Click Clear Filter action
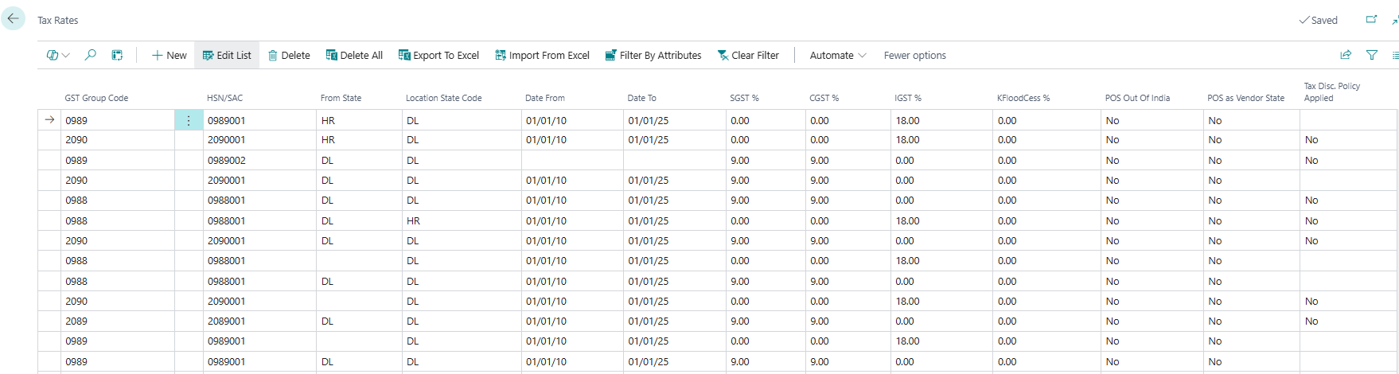The height and width of the screenshot is (374, 1399). coord(748,55)
